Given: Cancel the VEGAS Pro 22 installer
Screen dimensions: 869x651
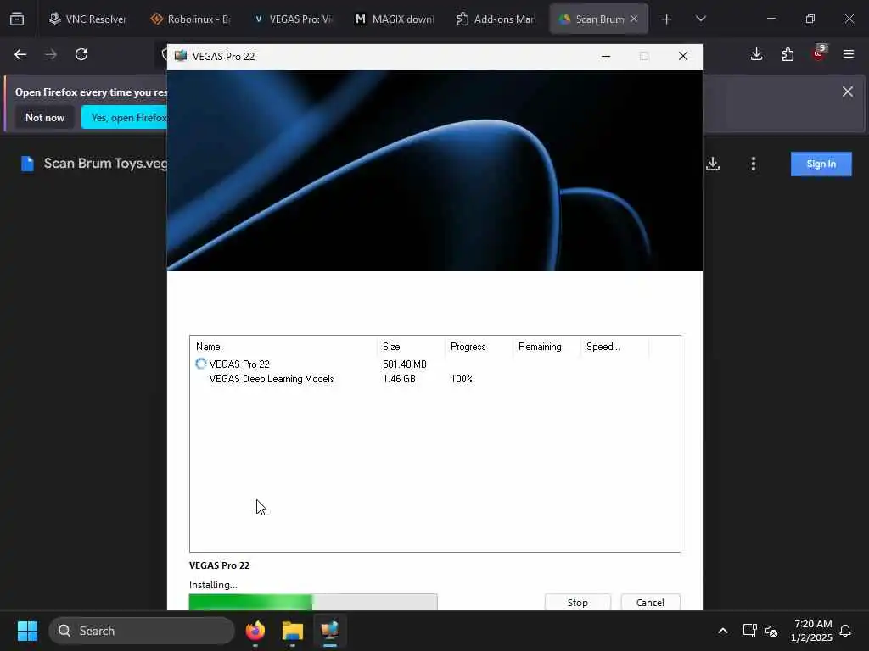Looking at the screenshot, I should (650, 602).
